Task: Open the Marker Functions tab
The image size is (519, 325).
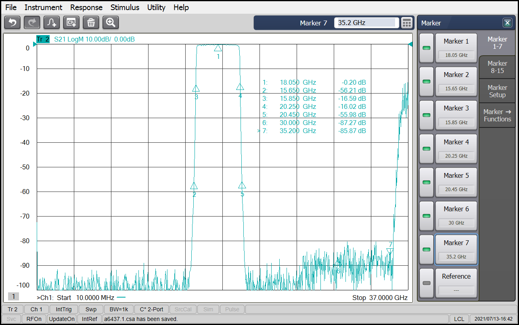Action: tap(497, 115)
